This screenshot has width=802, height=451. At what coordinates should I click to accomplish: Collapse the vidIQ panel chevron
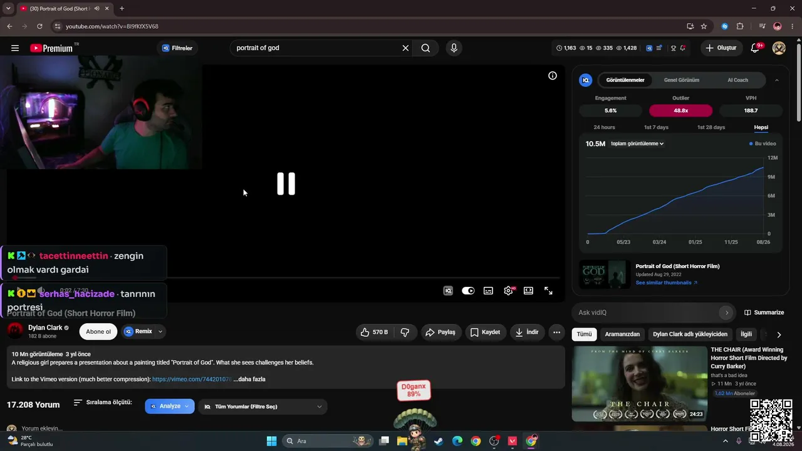(x=777, y=80)
